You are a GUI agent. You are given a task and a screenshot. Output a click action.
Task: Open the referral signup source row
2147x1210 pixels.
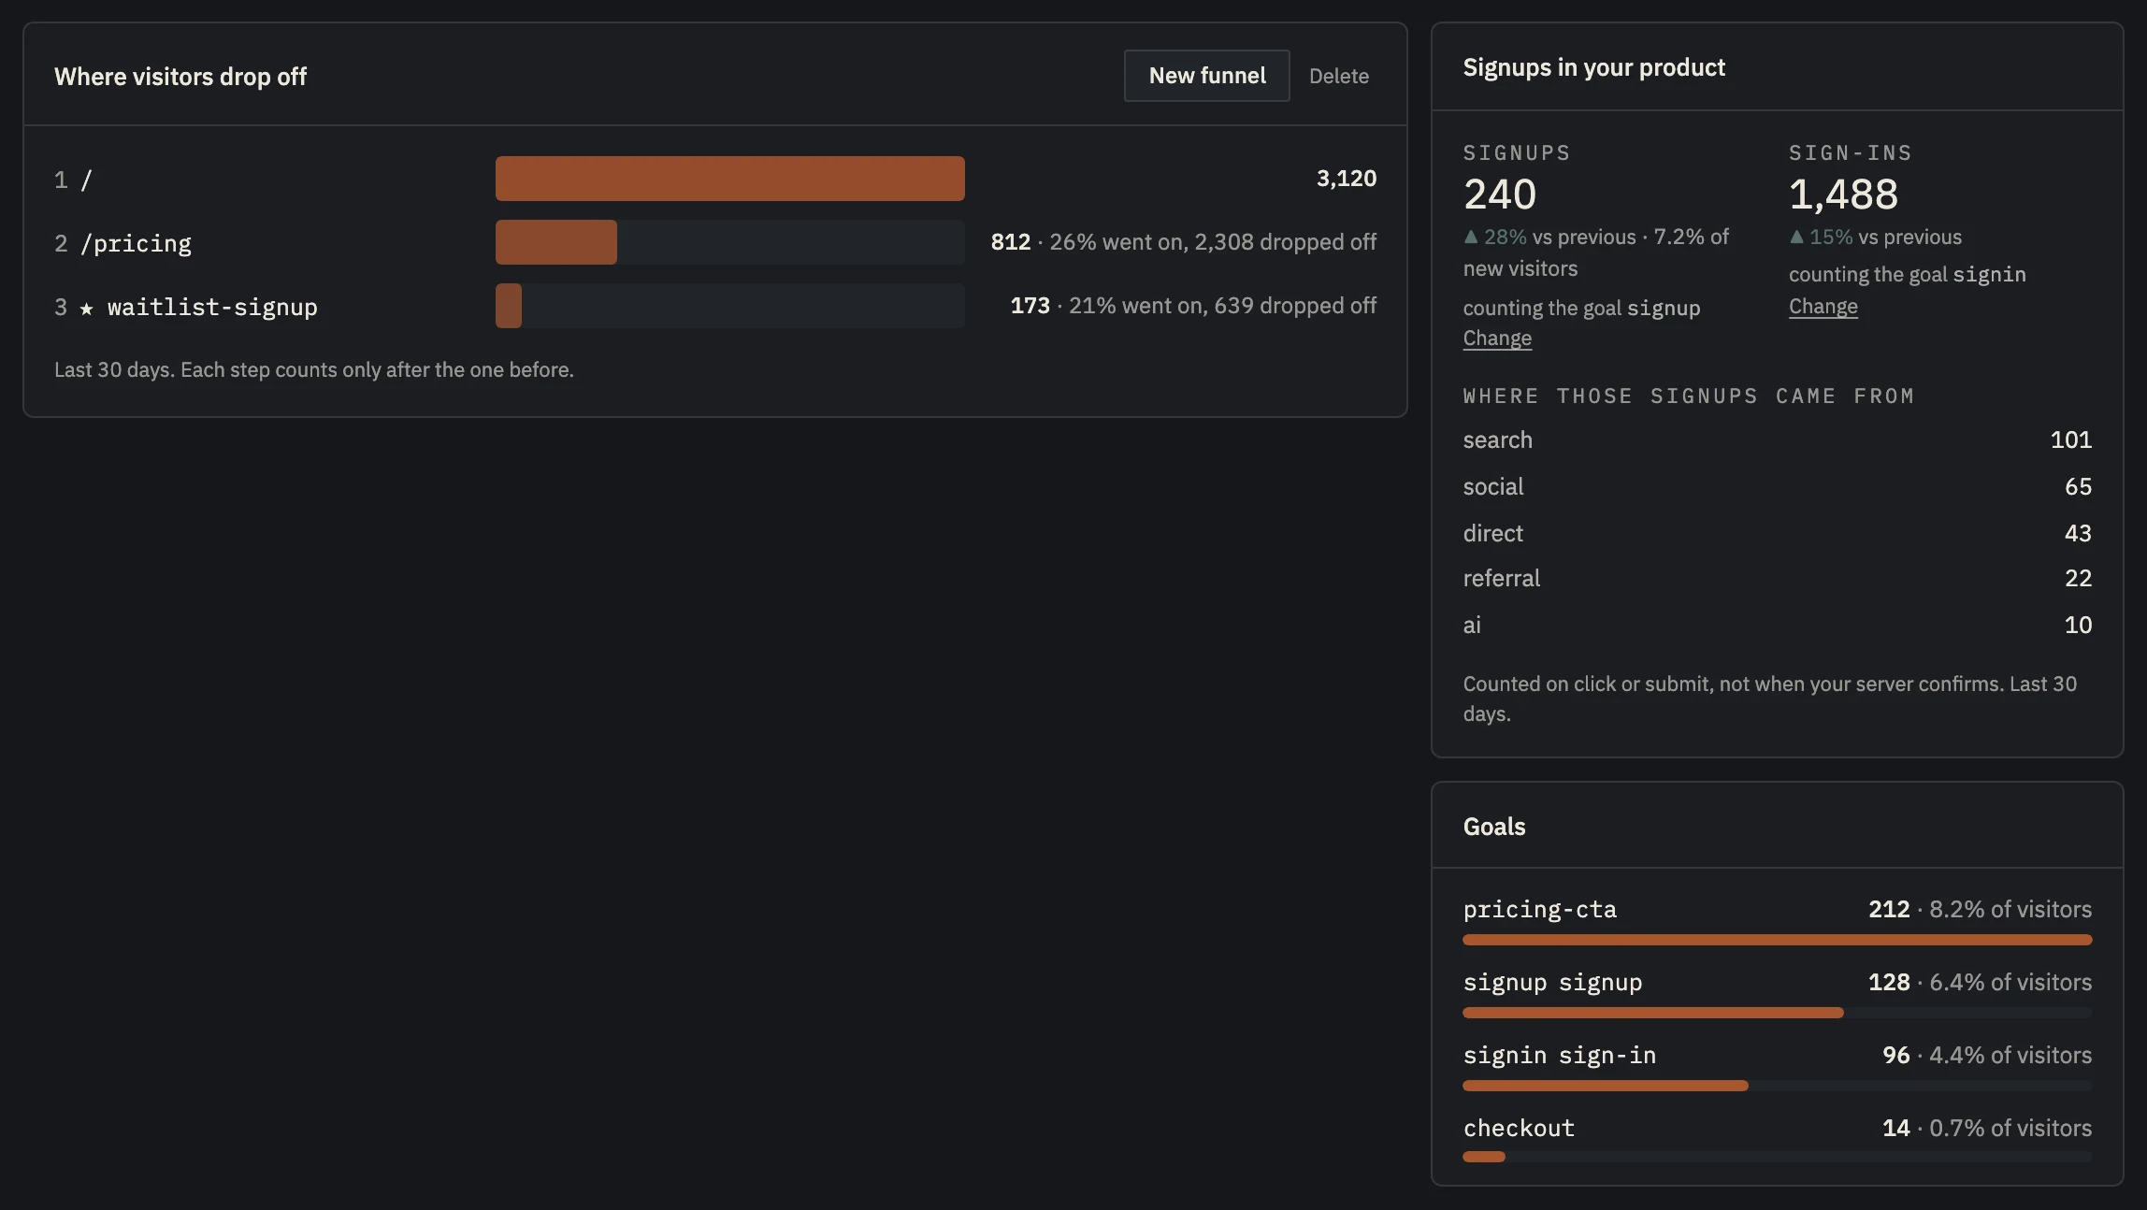[x=1777, y=578]
